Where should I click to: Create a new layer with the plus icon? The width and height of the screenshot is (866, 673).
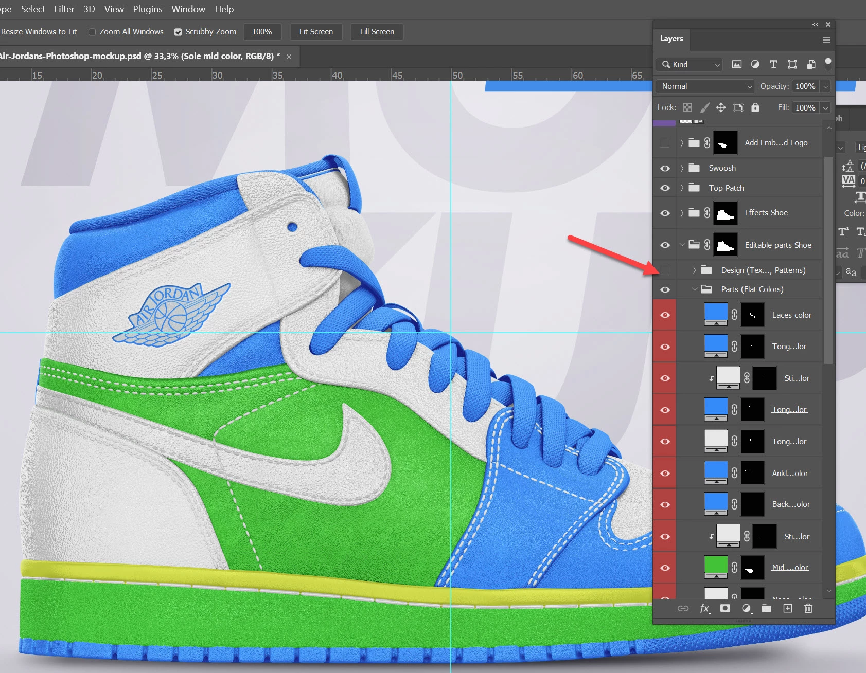[788, 609]
